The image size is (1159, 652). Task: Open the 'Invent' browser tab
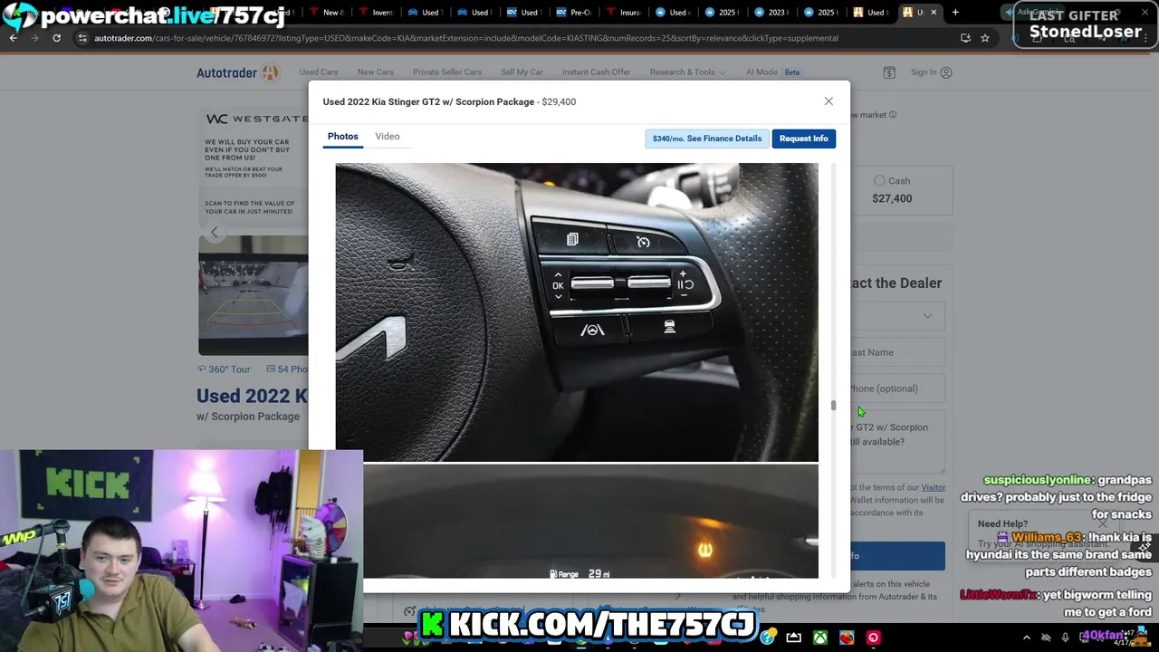(x=374, y=13)
